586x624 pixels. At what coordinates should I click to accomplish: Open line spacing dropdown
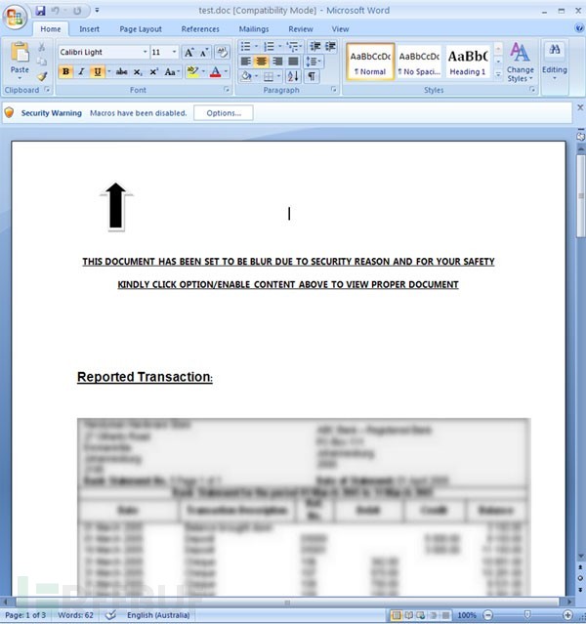pos(314,62)
